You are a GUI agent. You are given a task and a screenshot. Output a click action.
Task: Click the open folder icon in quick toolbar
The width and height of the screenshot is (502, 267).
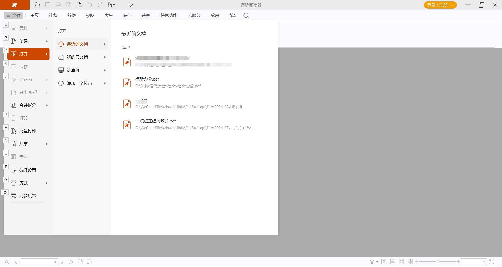click(x=37, y=5)
